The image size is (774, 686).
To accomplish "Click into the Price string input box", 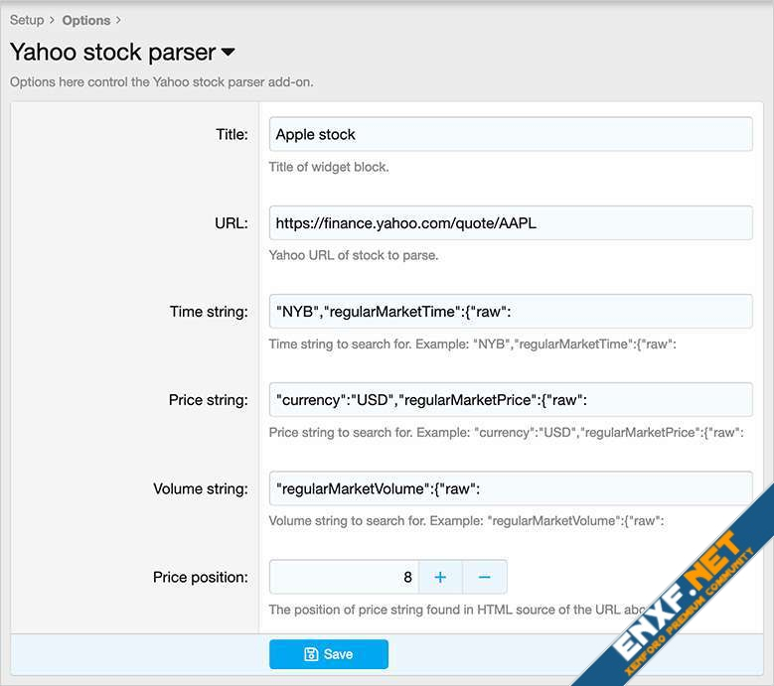I will coord(510,399).
